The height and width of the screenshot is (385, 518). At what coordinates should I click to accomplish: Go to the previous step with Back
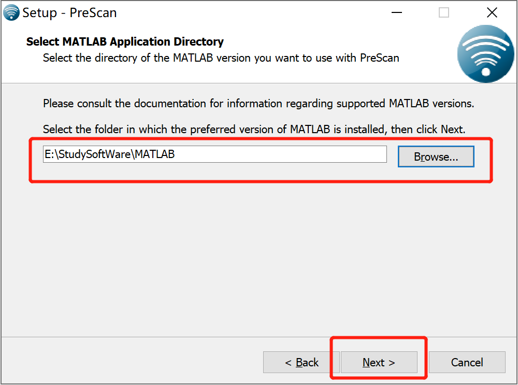click(x=301, y=362)
